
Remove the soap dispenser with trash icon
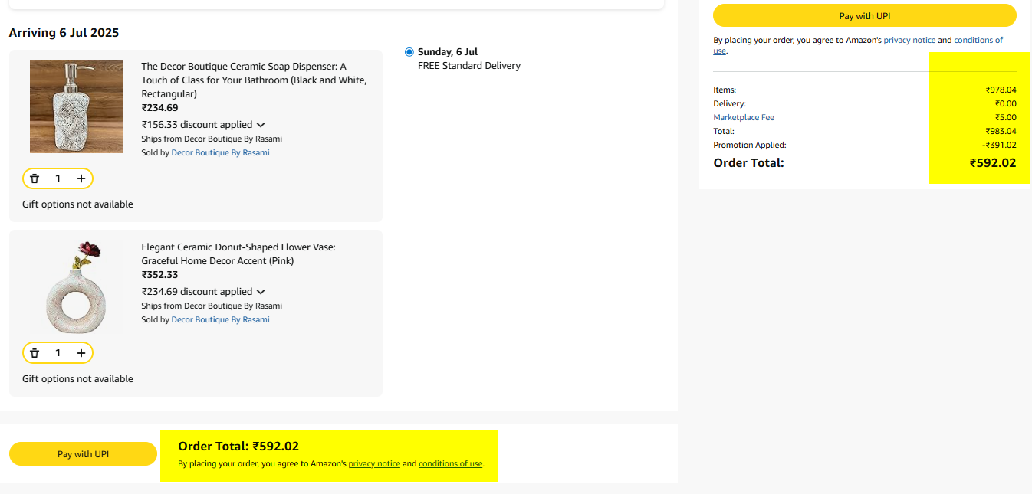click(35, 178)
